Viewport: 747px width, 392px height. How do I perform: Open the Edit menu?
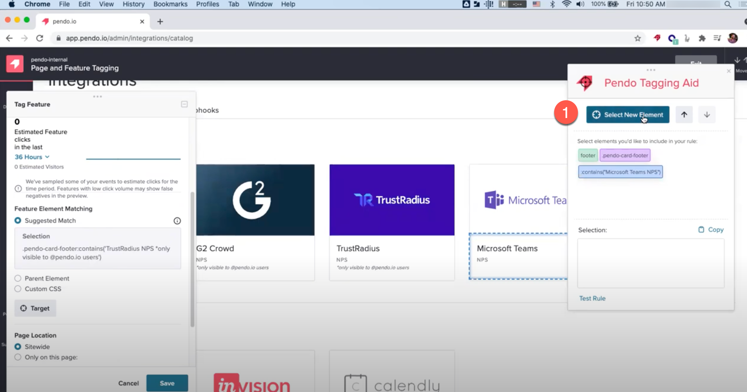coord(84,4)
